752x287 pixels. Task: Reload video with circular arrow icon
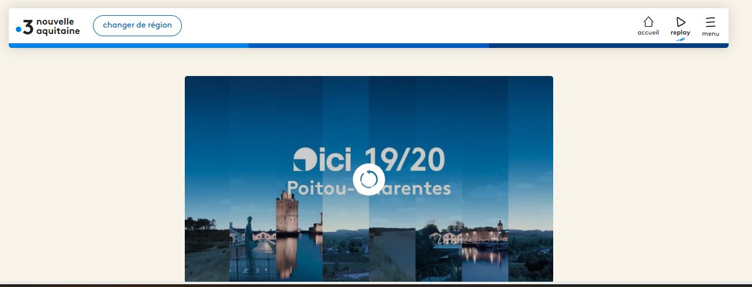coord(369,179)
